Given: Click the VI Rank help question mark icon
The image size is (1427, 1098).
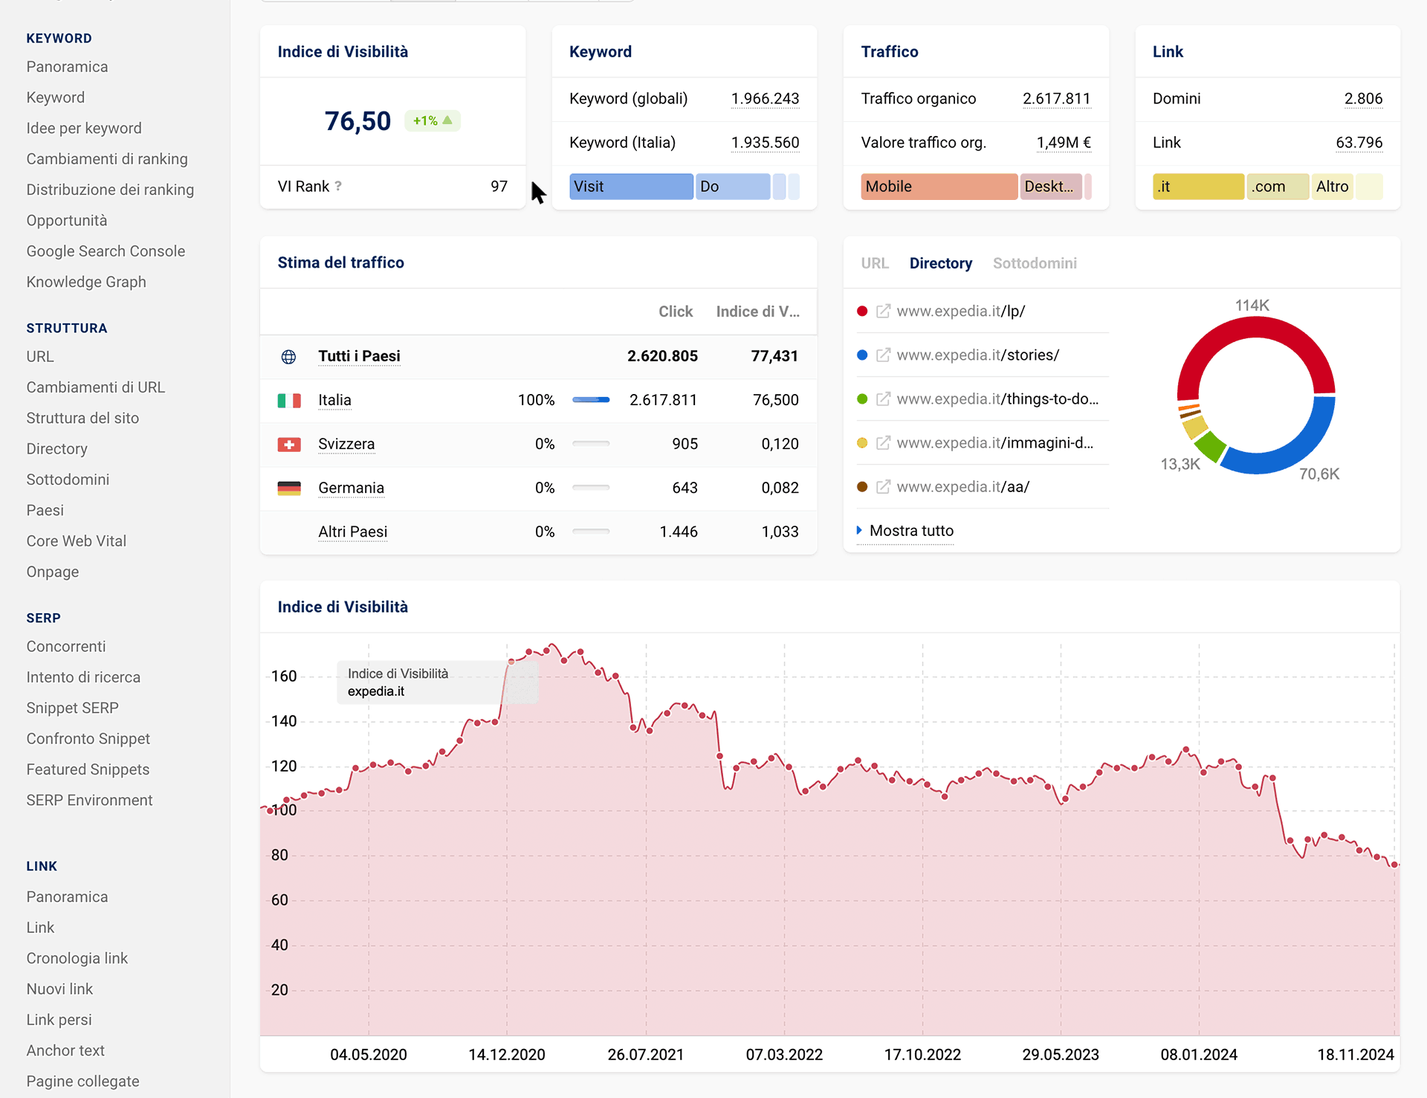Looking at the screenshot, I should point(338,186).
